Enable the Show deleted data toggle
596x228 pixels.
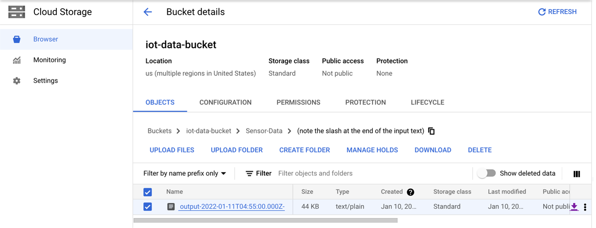click(x=486, y=173)
